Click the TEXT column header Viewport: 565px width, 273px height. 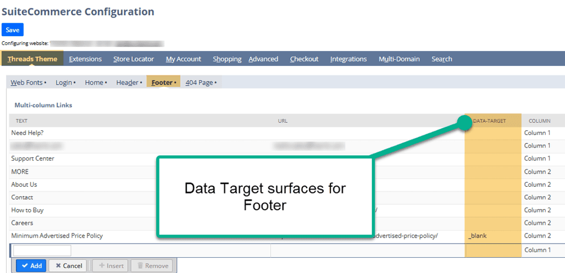point(21,121)
